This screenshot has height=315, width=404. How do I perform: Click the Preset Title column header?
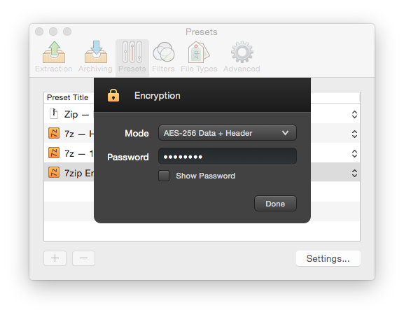coord(67,97)
